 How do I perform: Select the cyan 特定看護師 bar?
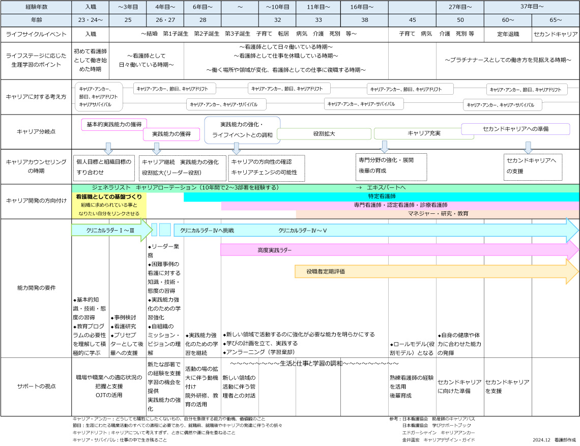tap(382, 197)
